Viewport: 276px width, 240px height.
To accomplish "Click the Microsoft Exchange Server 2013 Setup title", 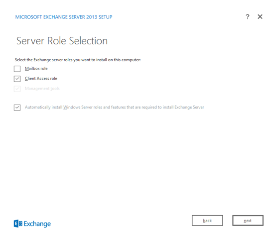I will [x=64, y=17].
